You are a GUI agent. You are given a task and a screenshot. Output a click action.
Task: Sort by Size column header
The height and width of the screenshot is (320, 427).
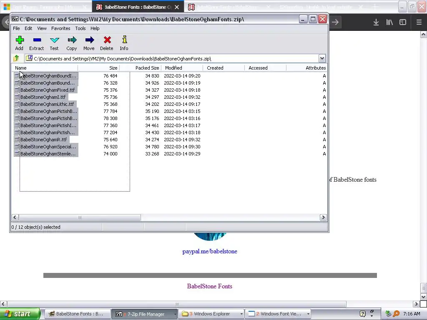tap(98, 68)
